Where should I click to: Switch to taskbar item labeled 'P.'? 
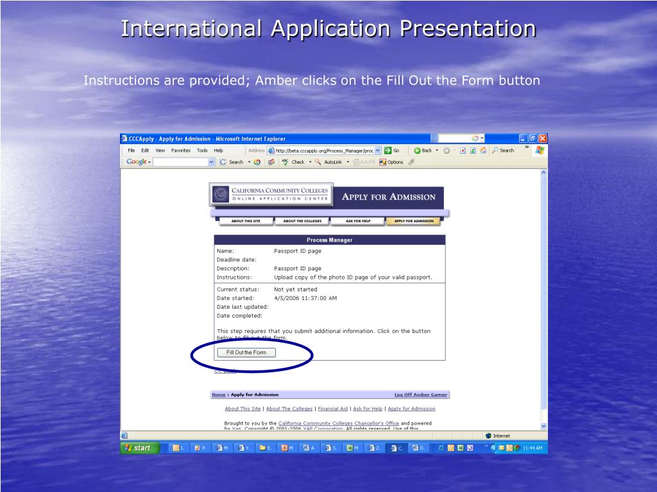pos(200,448)
